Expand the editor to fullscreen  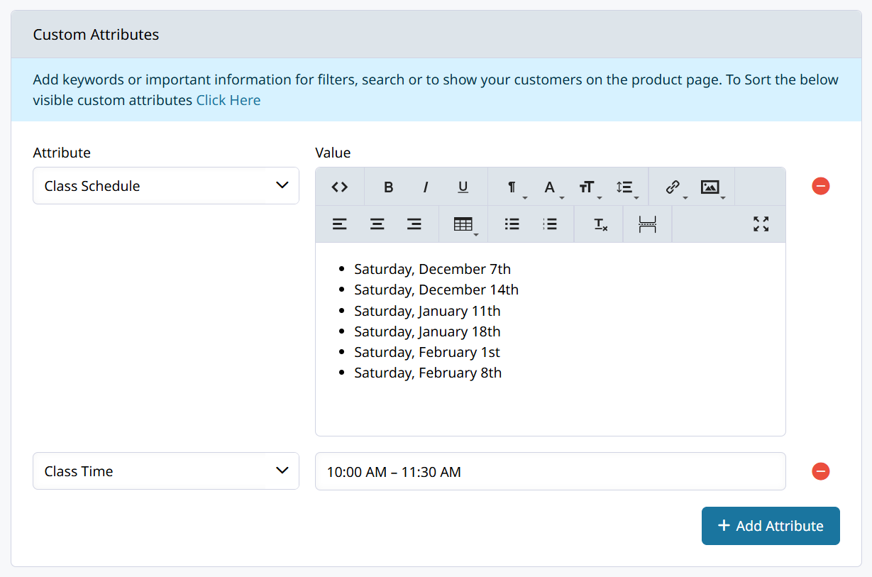(761, 224)
